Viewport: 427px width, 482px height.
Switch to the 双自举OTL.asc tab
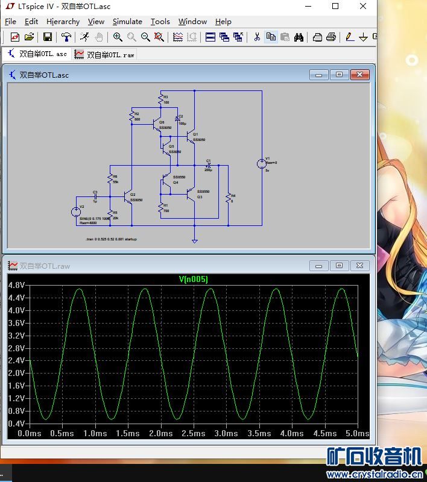point(37,54)
